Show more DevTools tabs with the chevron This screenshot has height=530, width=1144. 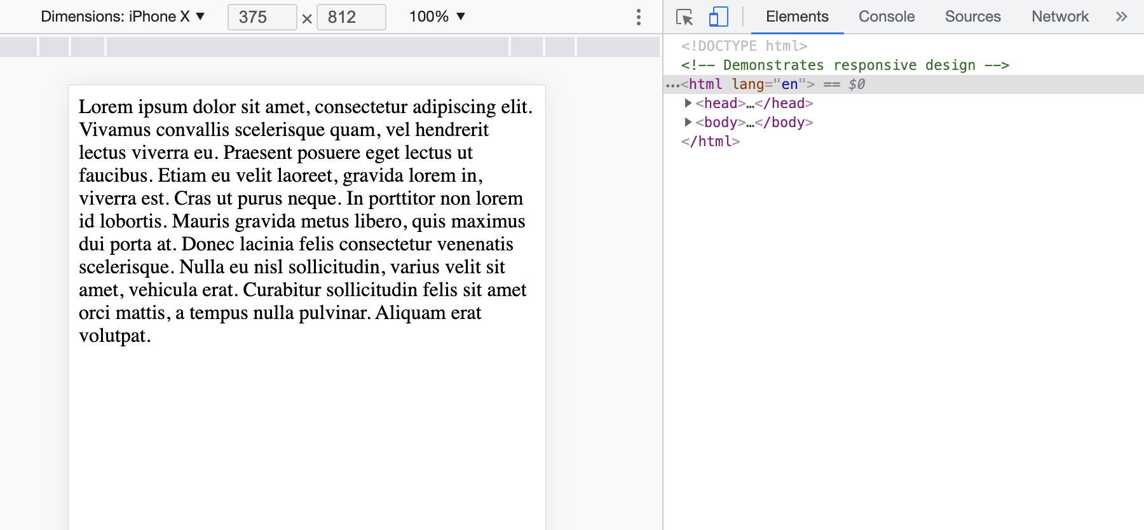point(1122,17)
